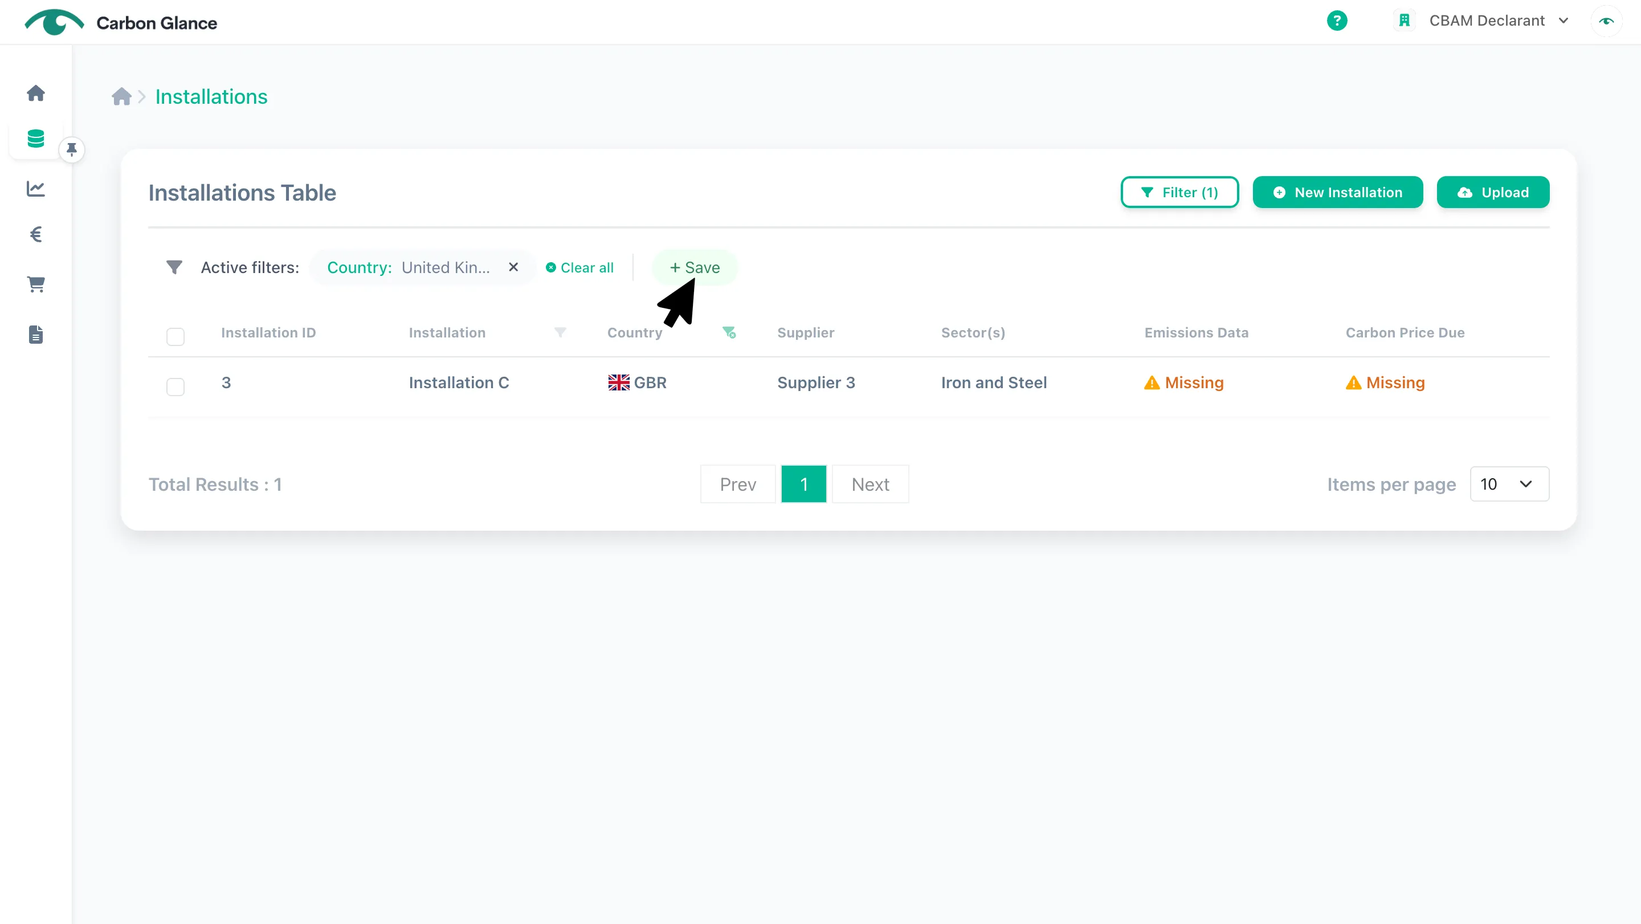Click the Supplier 3 cell
The height and width of the screenshot is (924, 1641).
(815, 382)
